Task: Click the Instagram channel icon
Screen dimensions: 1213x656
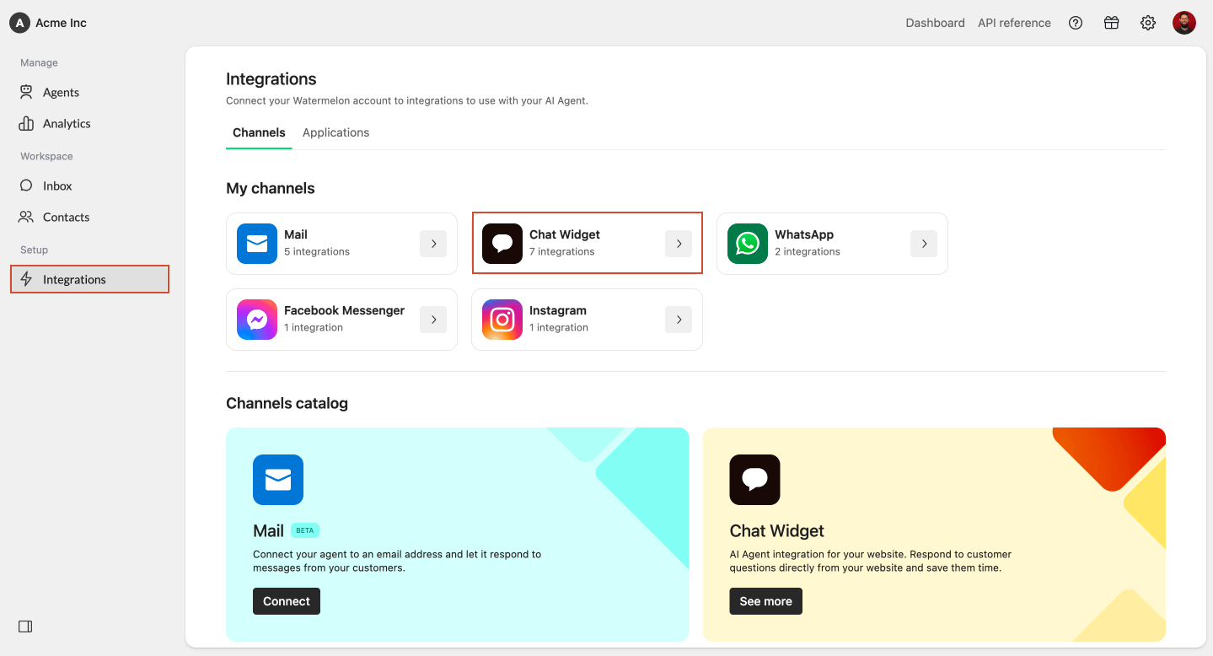Action: coord(502,320)
